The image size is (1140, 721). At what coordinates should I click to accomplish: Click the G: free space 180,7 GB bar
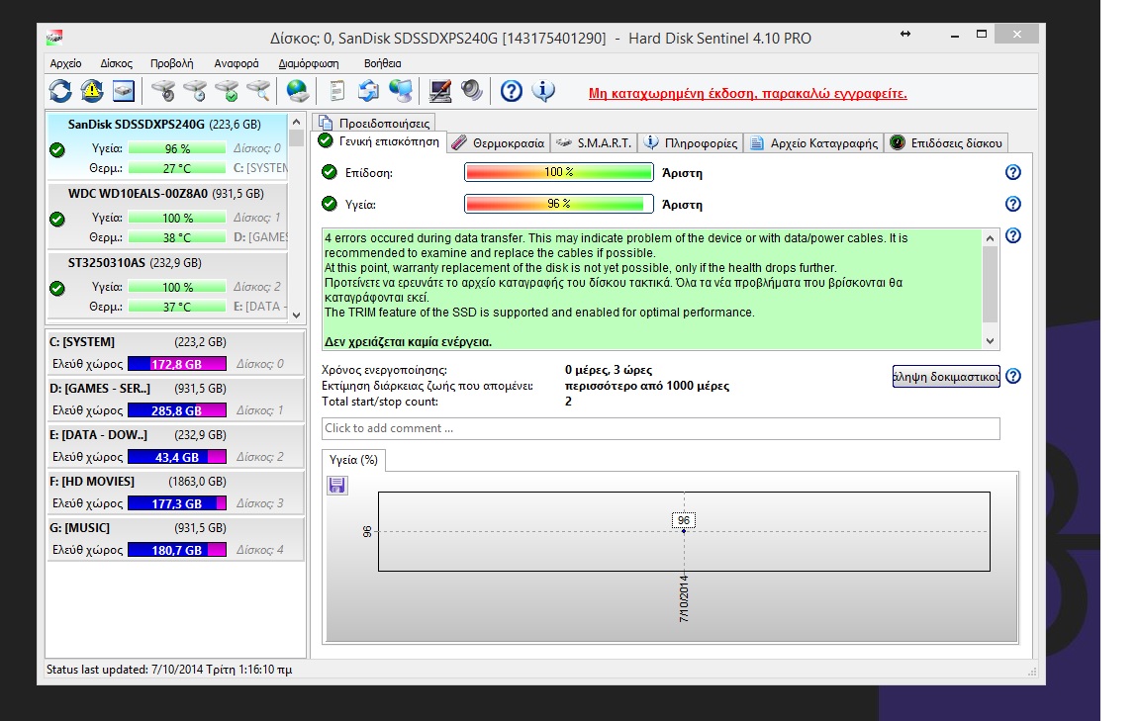click(177, 550)
